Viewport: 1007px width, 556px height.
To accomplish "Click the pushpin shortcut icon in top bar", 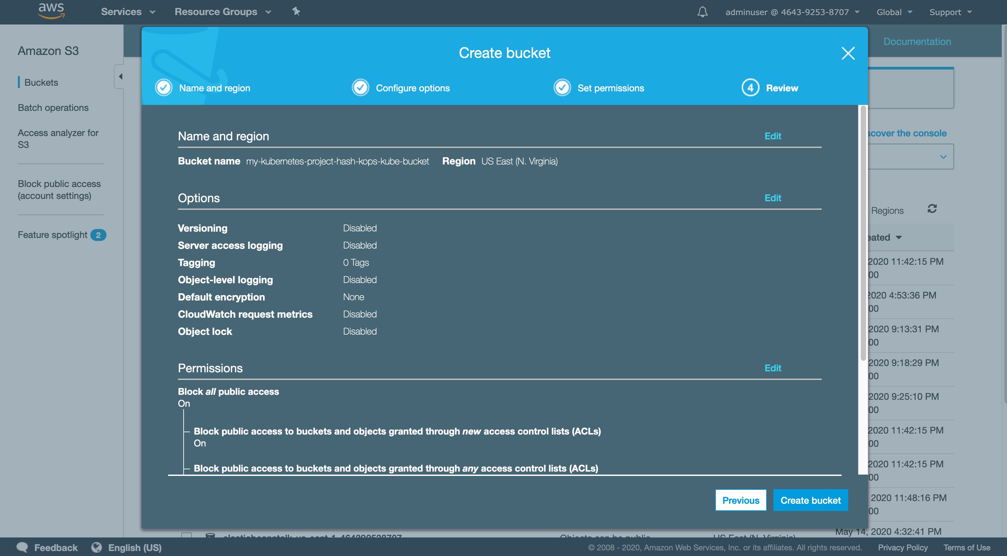I will tap(296, 12).
